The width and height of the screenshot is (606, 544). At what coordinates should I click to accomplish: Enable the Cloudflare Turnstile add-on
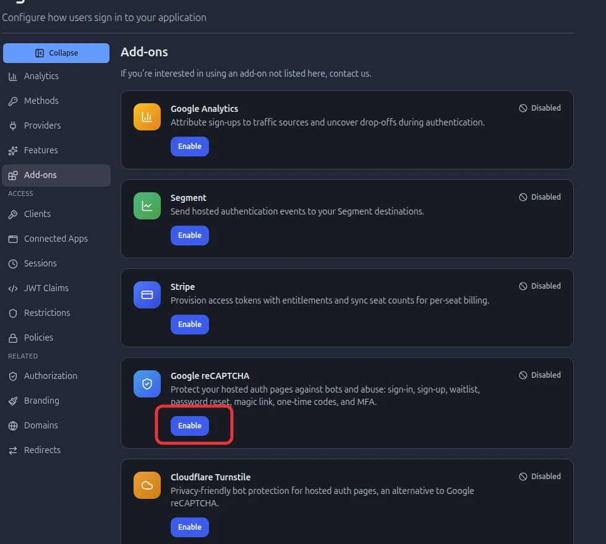point(190,527)
